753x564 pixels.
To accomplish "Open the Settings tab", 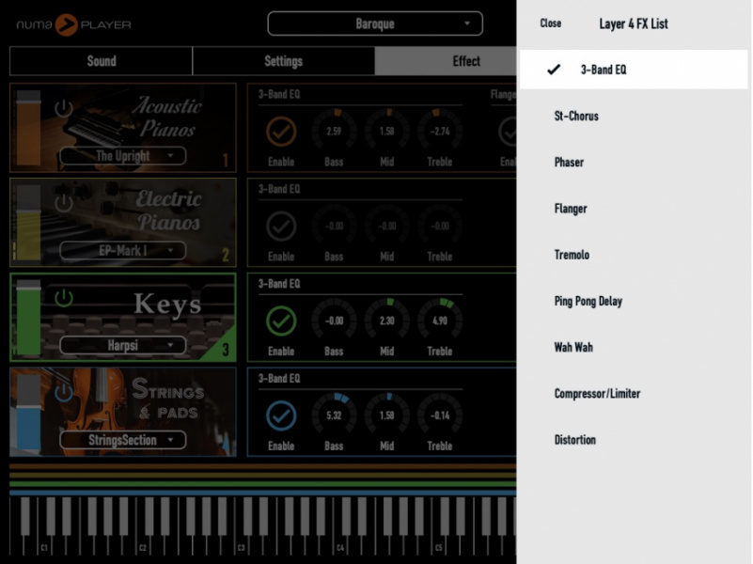I will pyautogui.click(x=283, y=61).
